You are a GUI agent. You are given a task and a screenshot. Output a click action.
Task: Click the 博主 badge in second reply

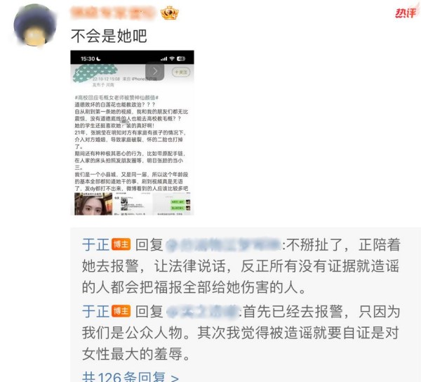point(121,311)
